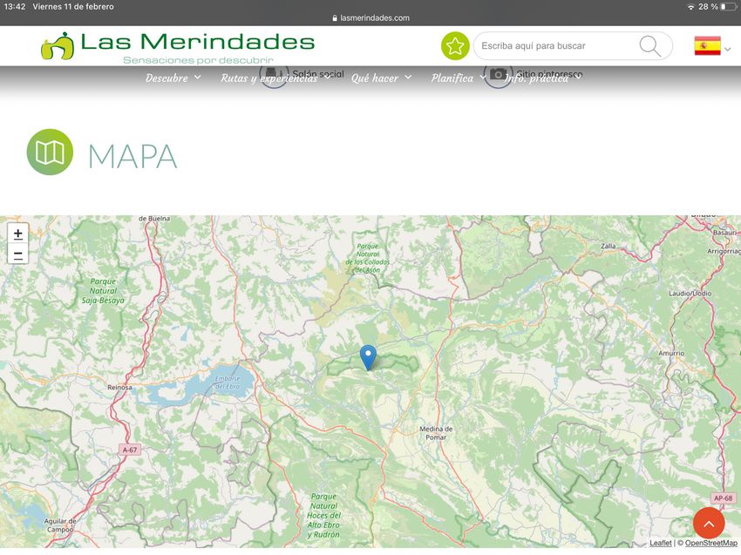Screen dimensions: 741x555
Task: Click the orange scroll-to-top arrow button
Action: tap(709, 524)
